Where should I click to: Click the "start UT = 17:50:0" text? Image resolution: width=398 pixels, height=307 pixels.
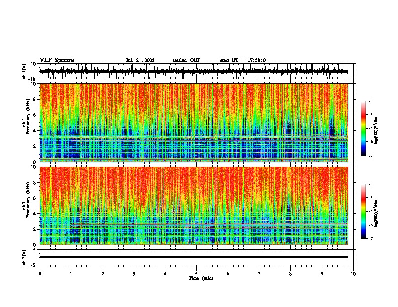click(243, 60)
